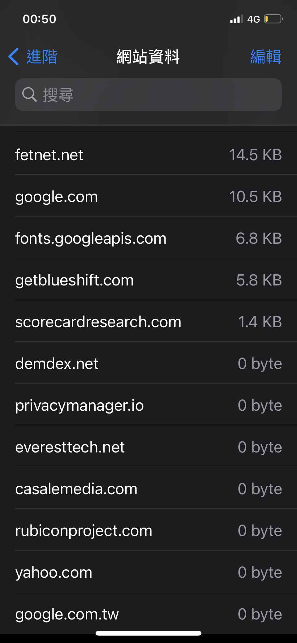This screenshot has width=297, height=643.
Task: Tap the fonts.googleapis.com entry
Action: pos(148,238)
